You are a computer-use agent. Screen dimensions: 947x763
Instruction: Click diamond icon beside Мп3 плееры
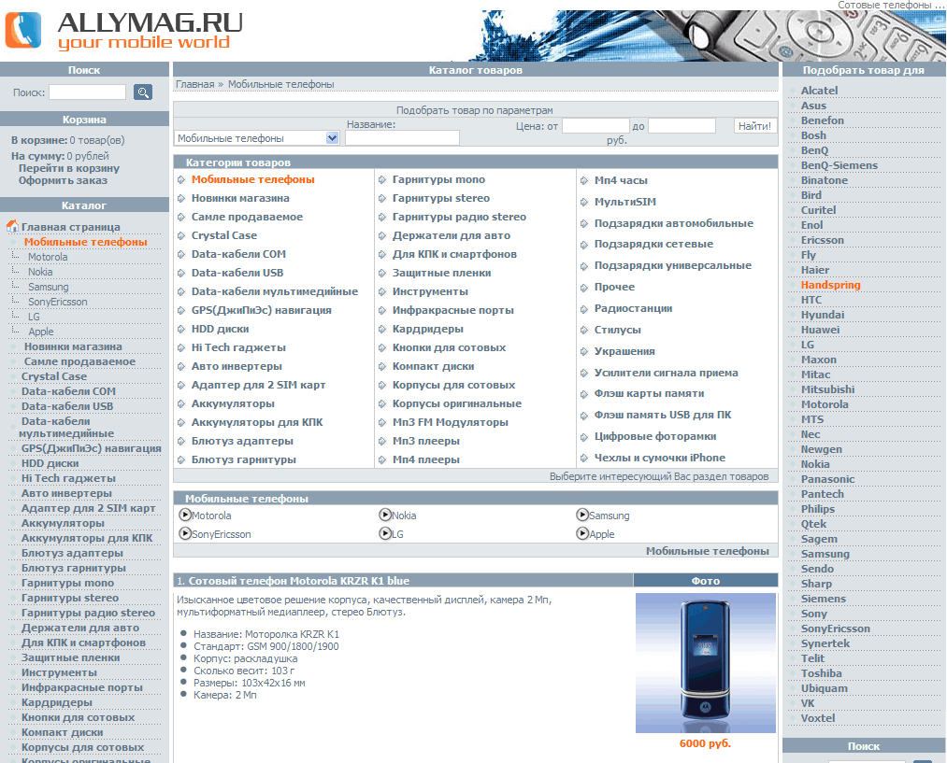(x=382, y=442)
